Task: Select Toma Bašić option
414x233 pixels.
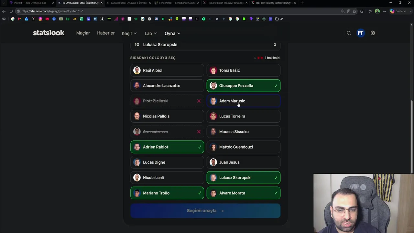Action: pos(244,70)
